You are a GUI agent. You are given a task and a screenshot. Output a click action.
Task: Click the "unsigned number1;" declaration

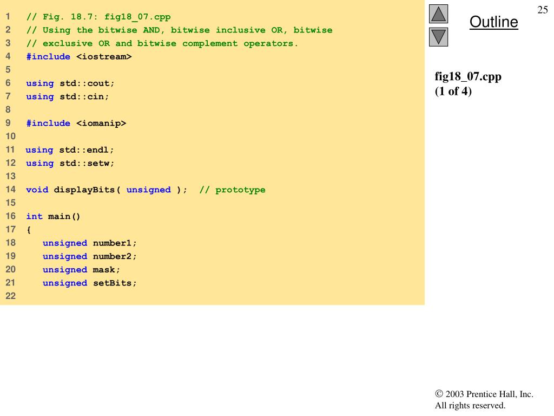[89, 243]
